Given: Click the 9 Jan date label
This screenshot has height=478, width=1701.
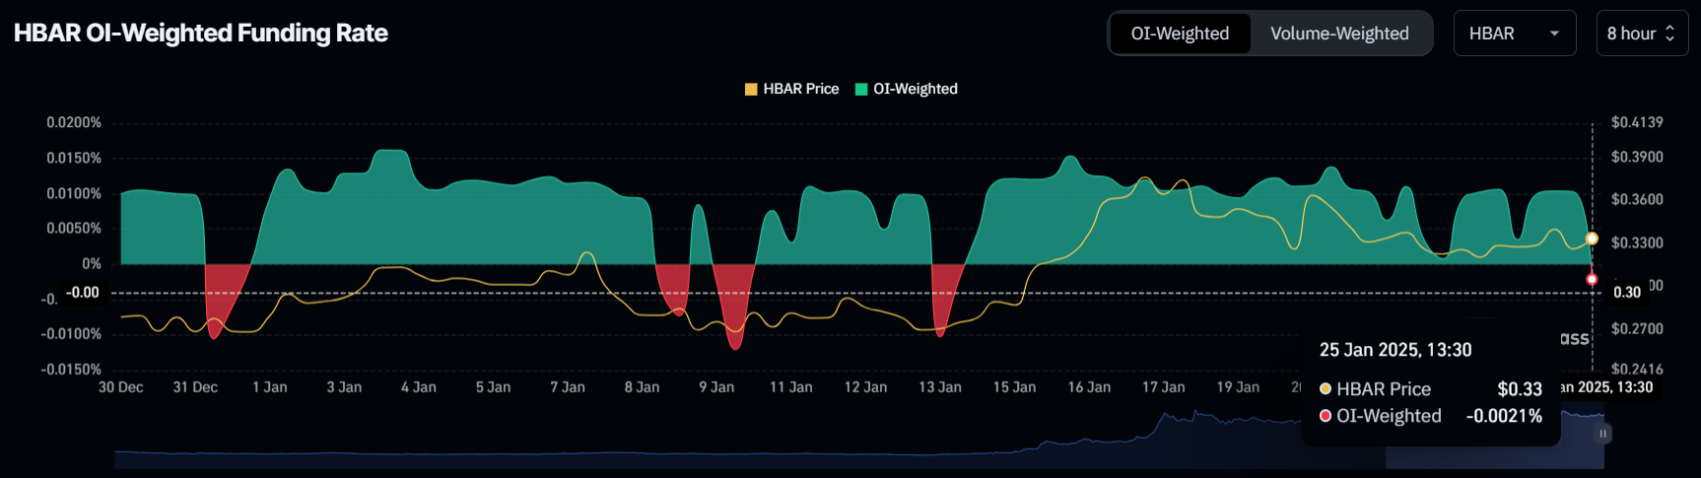Looking at the screenshot, I should point(716,387).
